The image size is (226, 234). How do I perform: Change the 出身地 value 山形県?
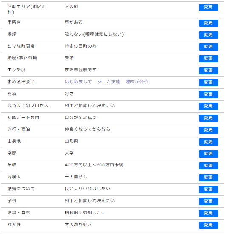208,142
